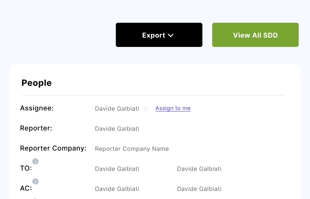The image size is (310, 199).
Task: Click the Reporter Company Name value
Action: [x=131, y=149]
